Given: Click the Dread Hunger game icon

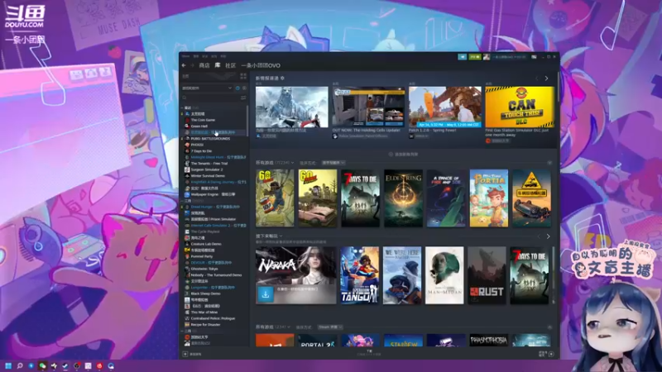Looking at the screenshot, I should click(187, 207).
